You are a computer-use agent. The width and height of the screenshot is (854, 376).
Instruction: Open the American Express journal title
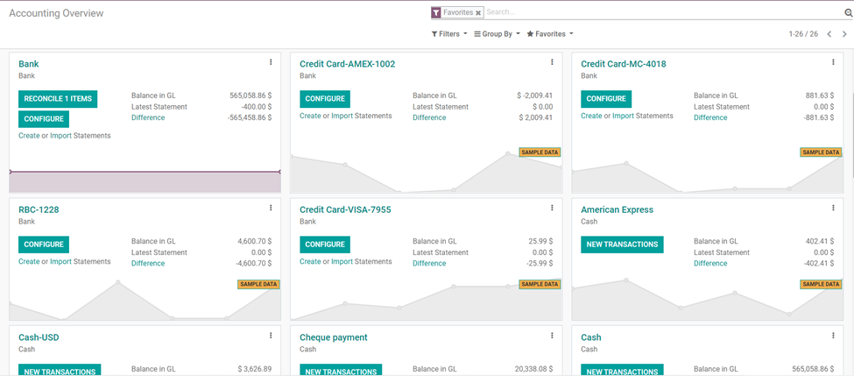[618, 209]
